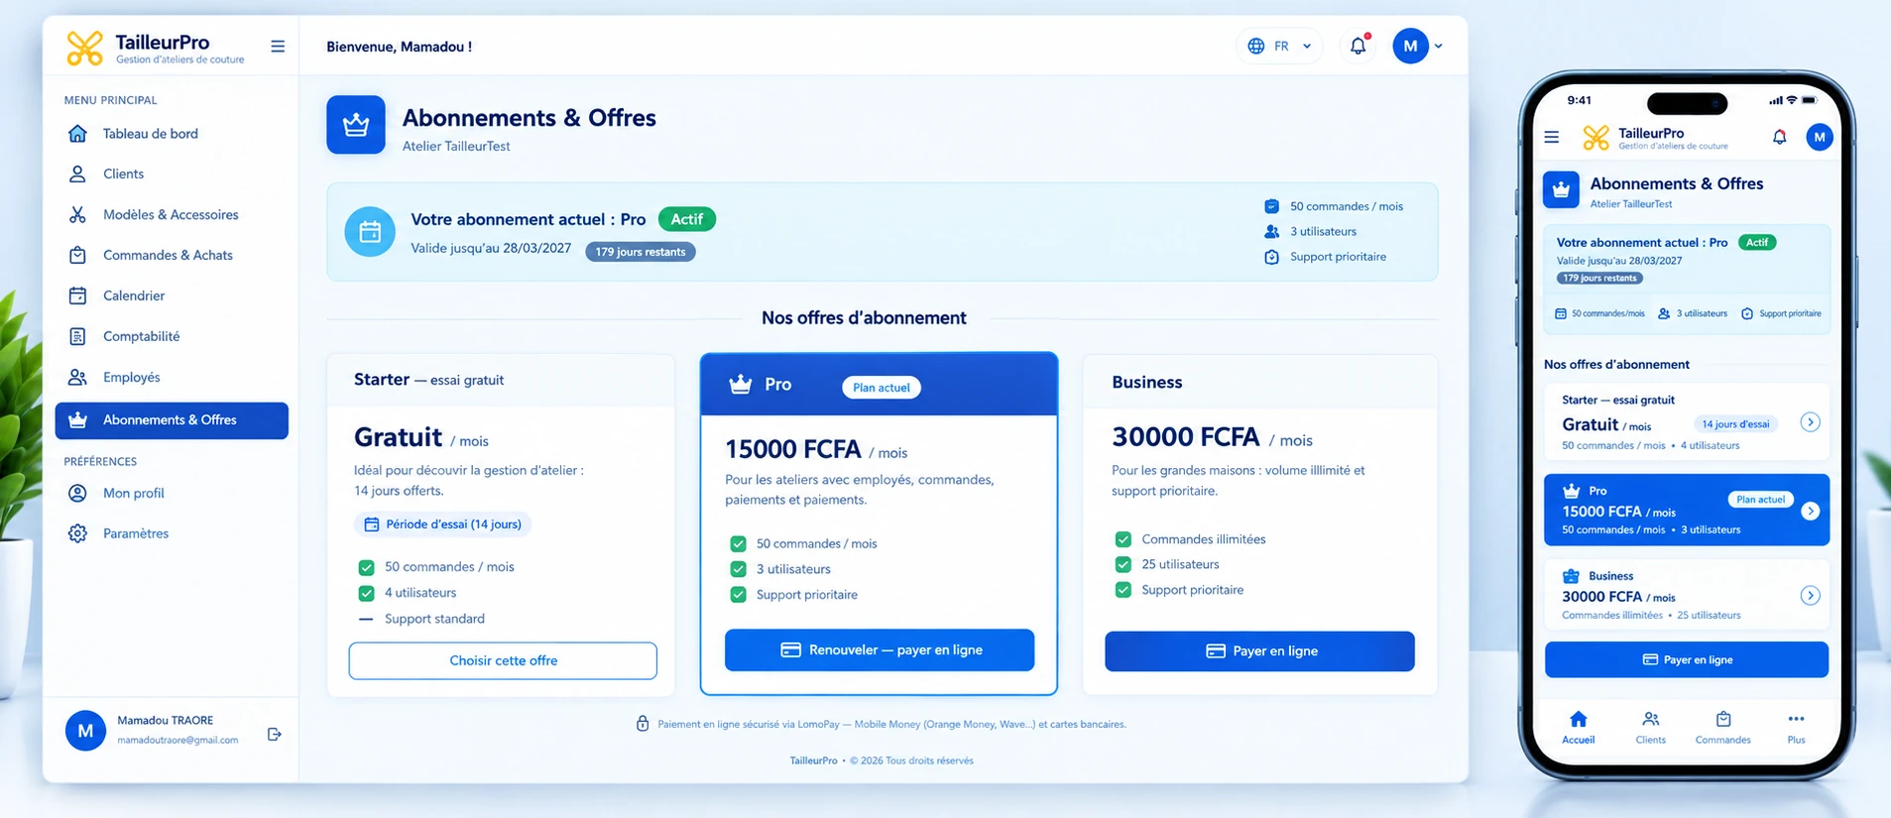Open Tableau de bord in the sidebar
This screenshot has height=818, width=1891.
pyautogui.click(x=172, y=134)
